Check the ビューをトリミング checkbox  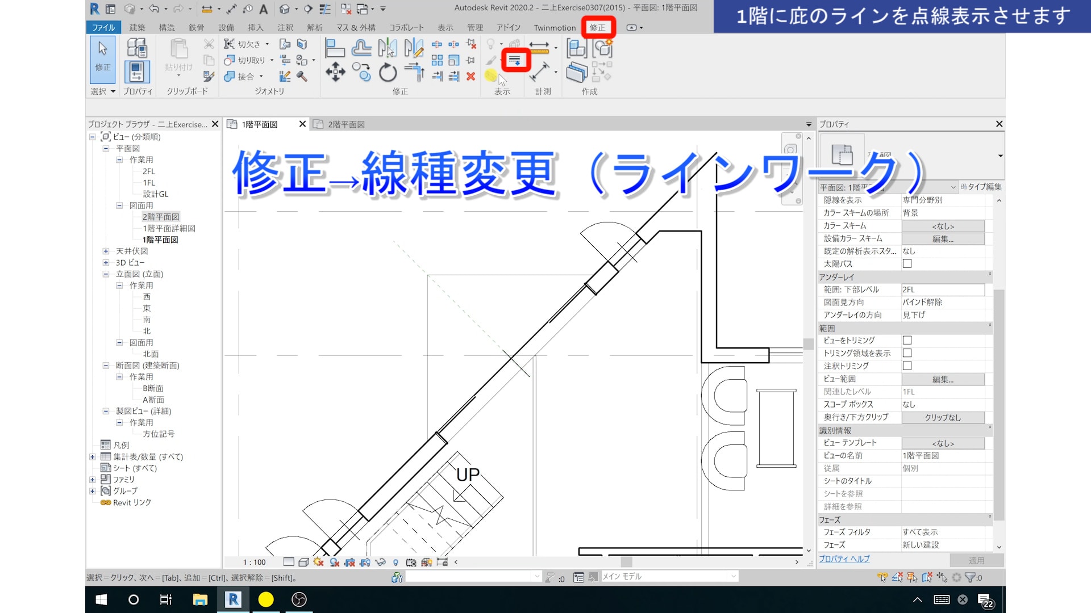pyautogui.click(x=907, y=341)
